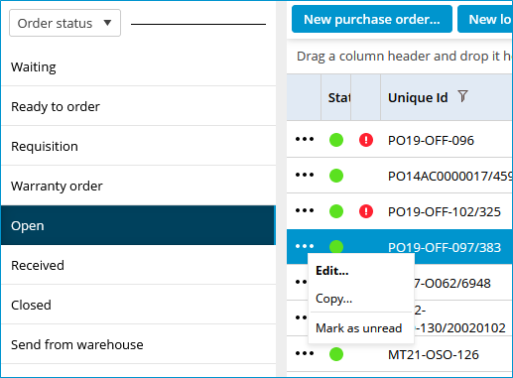Click red alert icon beside PO19-OFF-102/325
Image resolution: width=513 pixels, height=378 pixels.
tap(366, 211)
